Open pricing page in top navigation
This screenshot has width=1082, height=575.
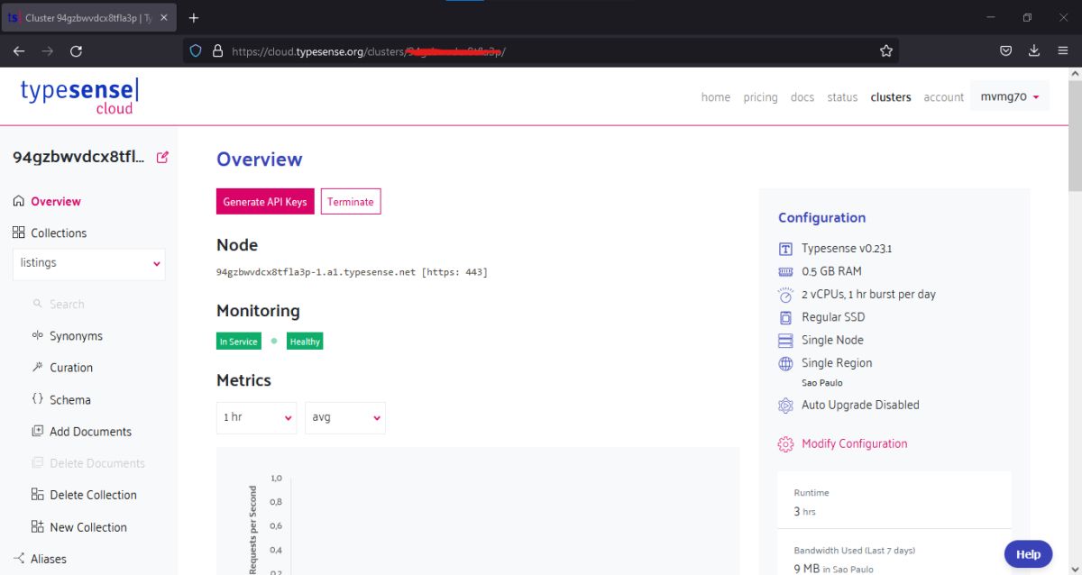pos(760,97)
